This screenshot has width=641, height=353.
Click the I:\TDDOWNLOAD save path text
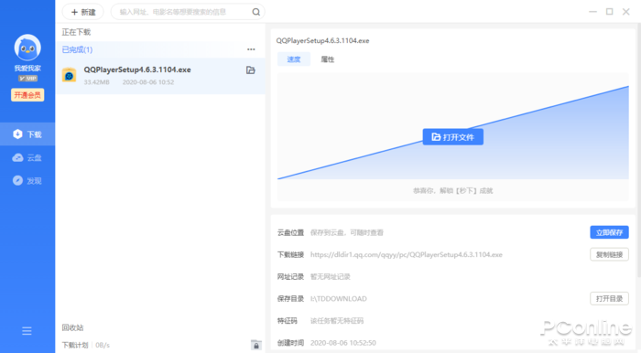click(339, 299)
